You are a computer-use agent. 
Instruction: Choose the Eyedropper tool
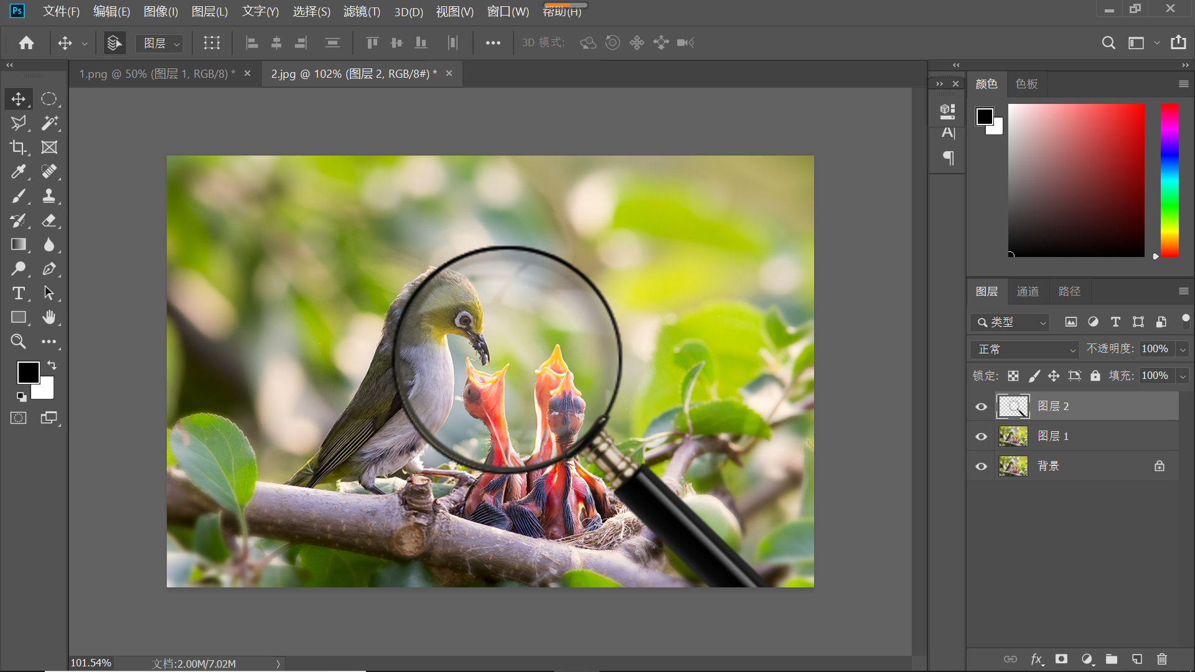pyautogui.click(x=18, y=172)
